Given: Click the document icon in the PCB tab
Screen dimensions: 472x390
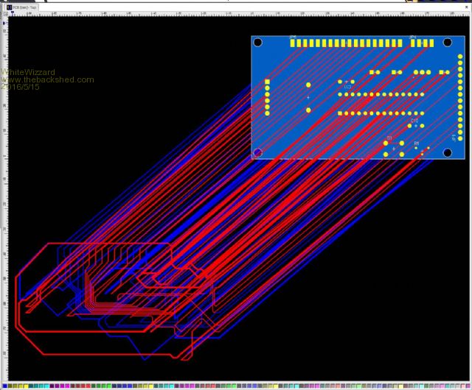Looking at the screenshot, I should 8,7.
